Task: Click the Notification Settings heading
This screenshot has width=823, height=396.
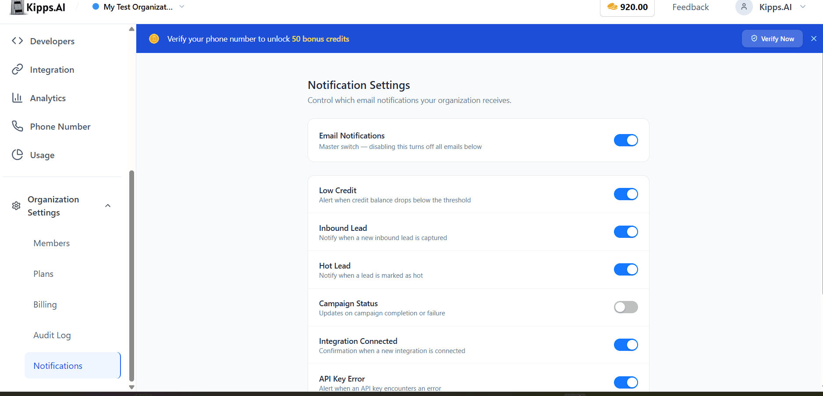Action: click(359, 85)
